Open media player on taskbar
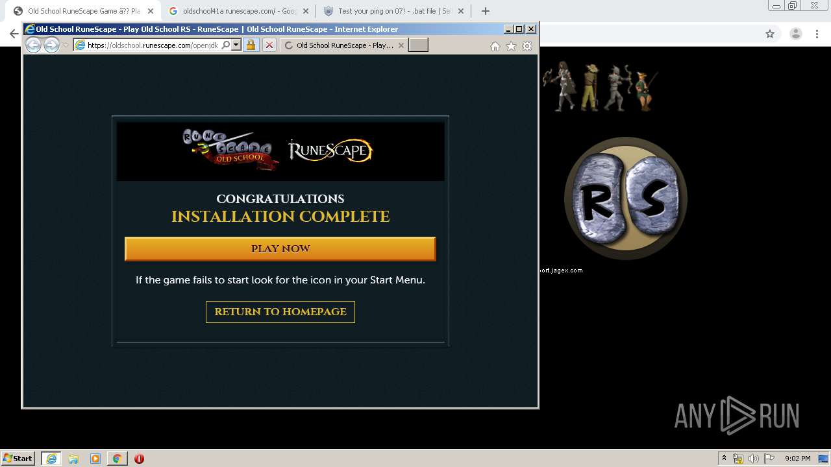The height and width of the screenshot is (467, 831). pyautogui.click(x=95, y=459)
